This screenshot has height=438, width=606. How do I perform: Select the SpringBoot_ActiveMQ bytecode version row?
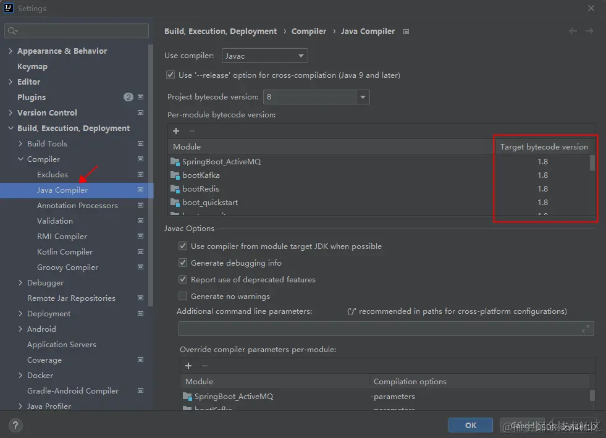click(x=379, y=162)
